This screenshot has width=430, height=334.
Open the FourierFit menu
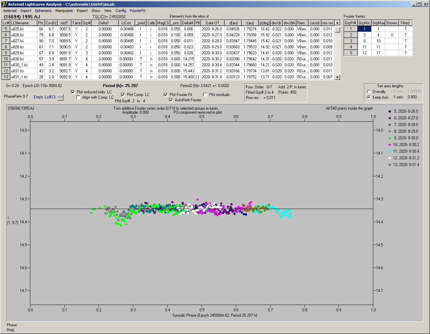tap(138, 11)
